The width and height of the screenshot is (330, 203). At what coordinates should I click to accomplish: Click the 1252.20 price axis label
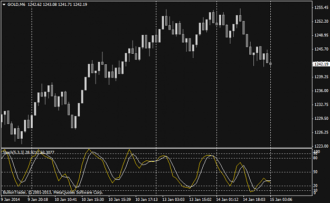pyautogui.click(x=321, y=21)
